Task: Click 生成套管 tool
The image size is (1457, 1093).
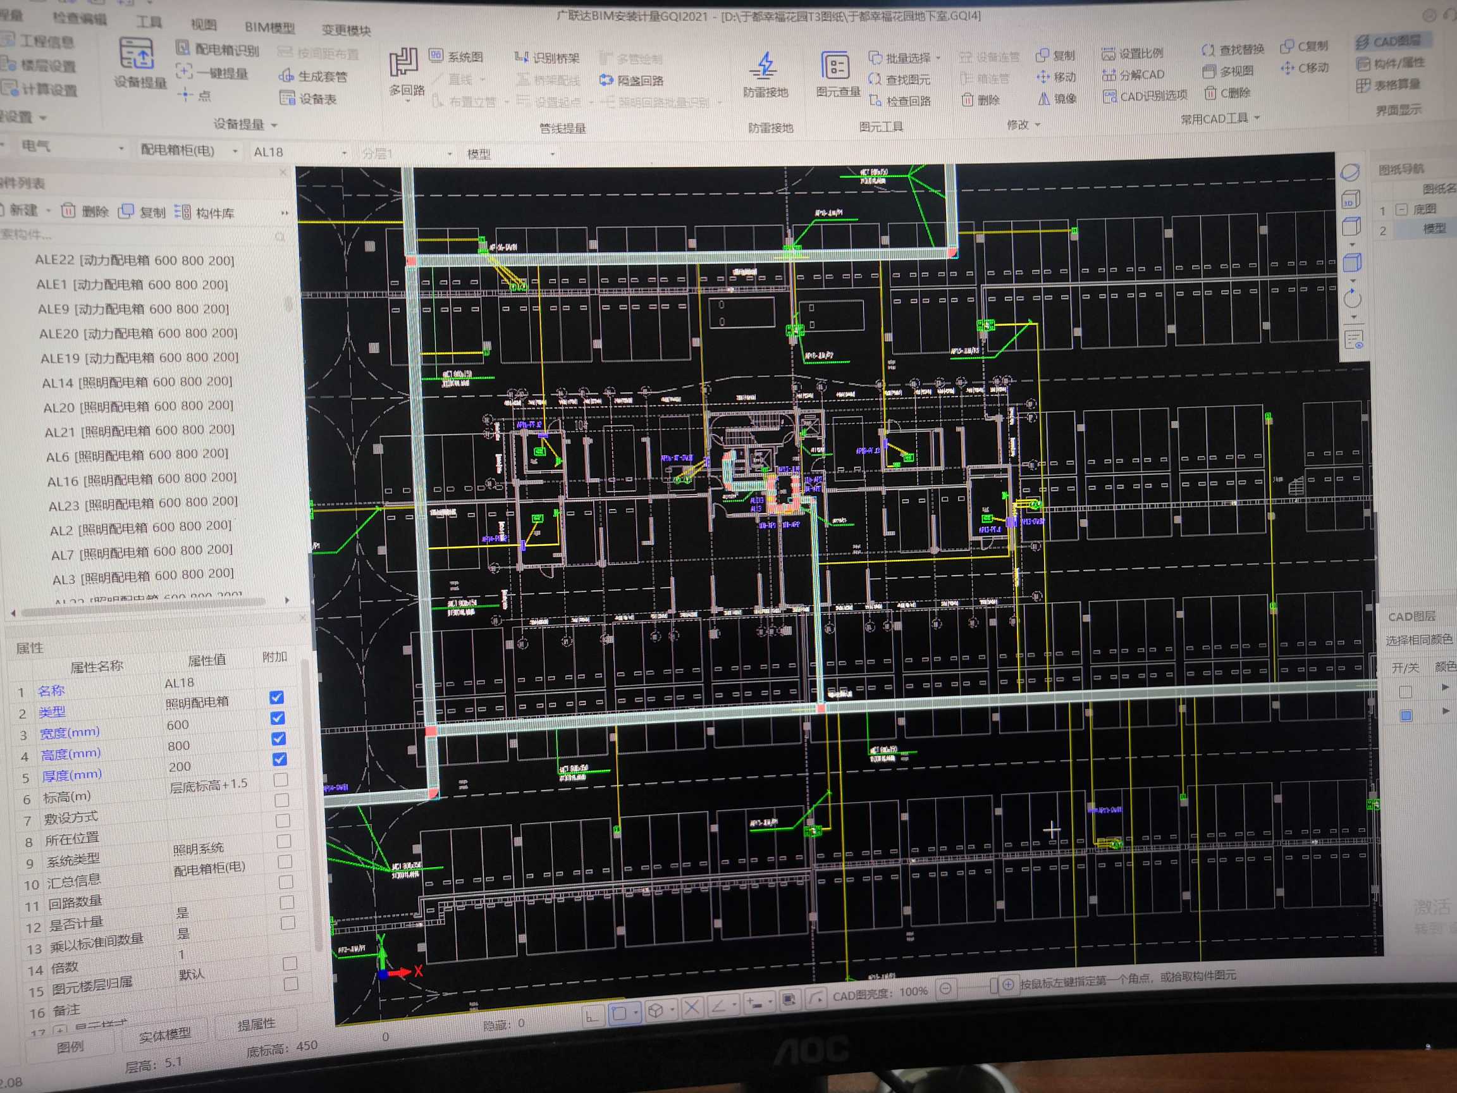Action: 312,77
